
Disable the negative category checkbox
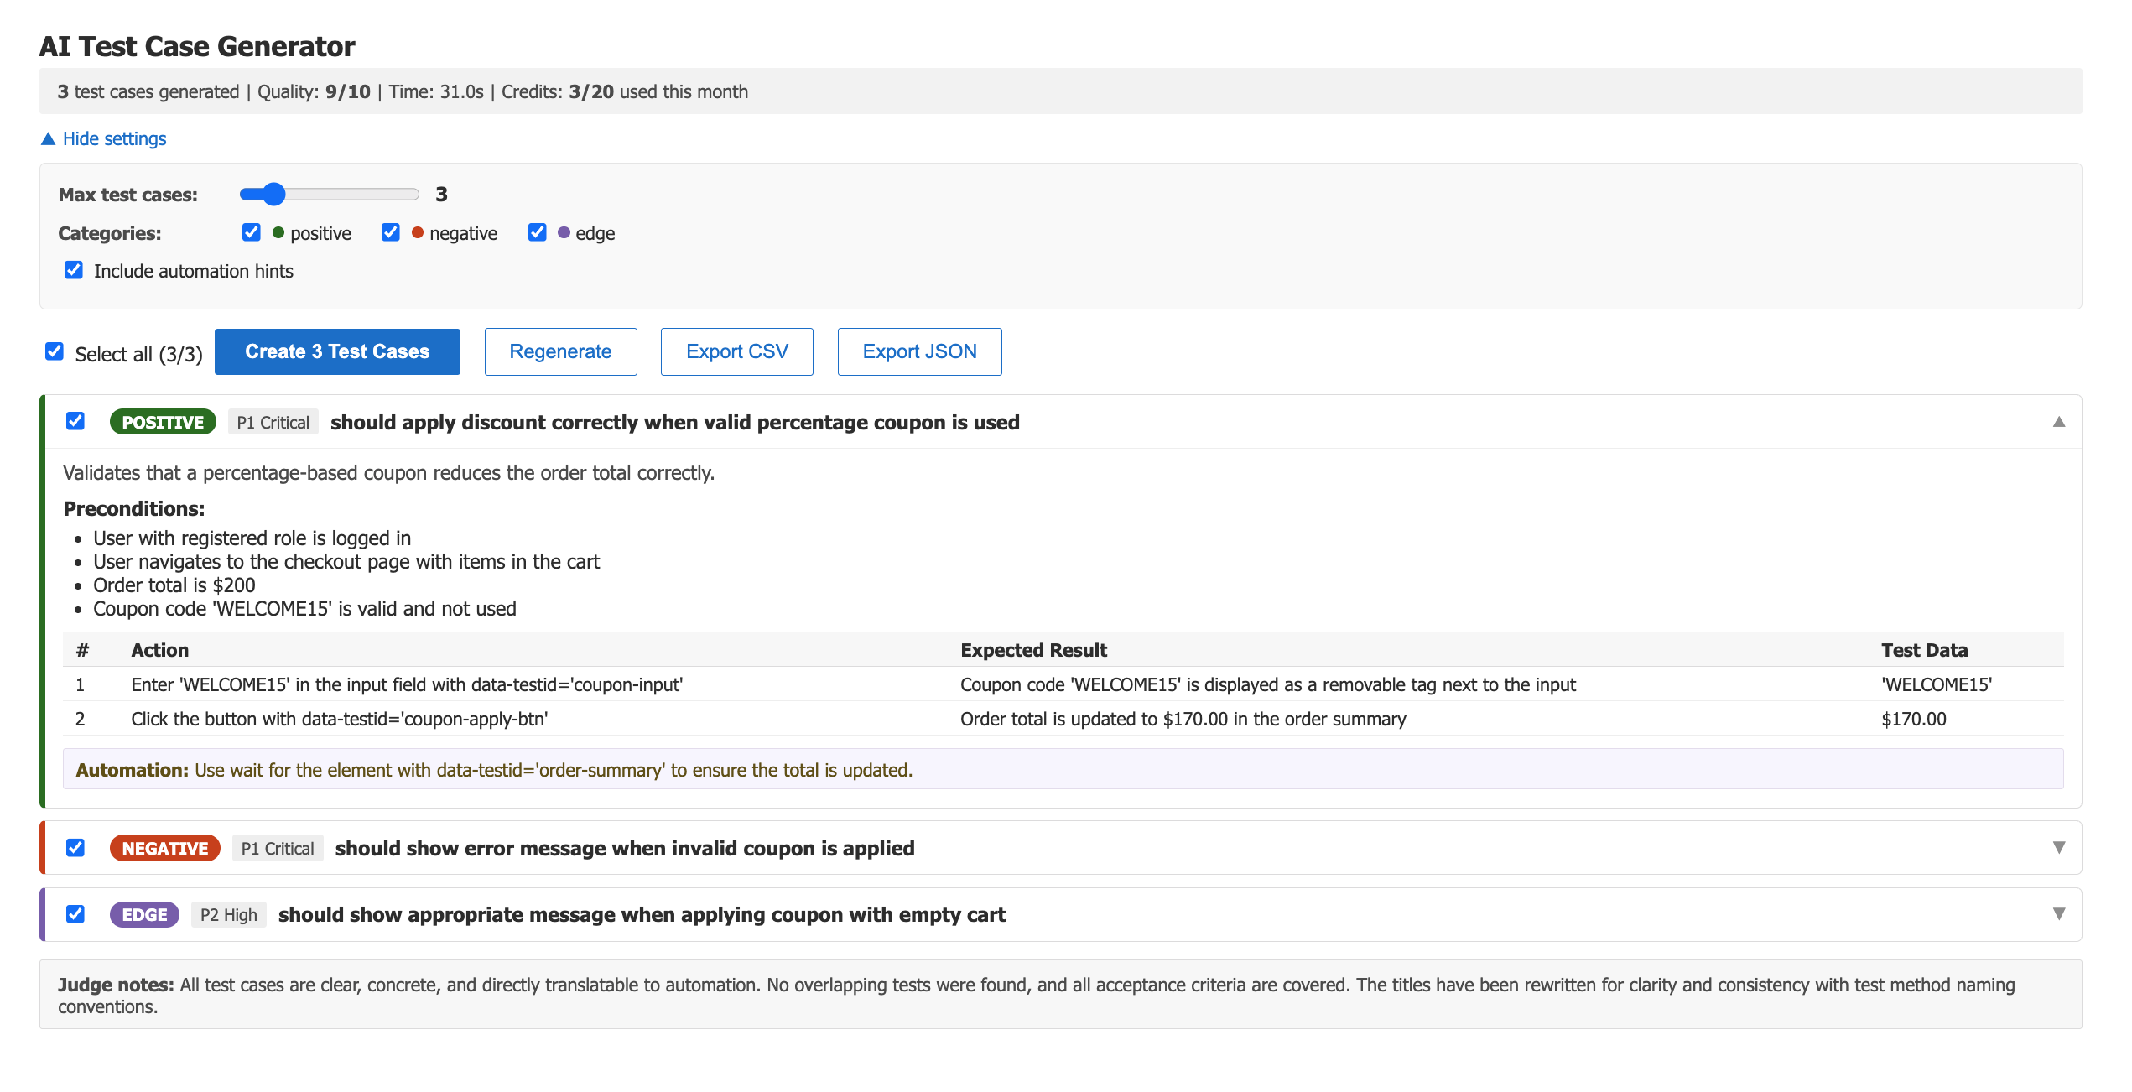tap(390, 232)
